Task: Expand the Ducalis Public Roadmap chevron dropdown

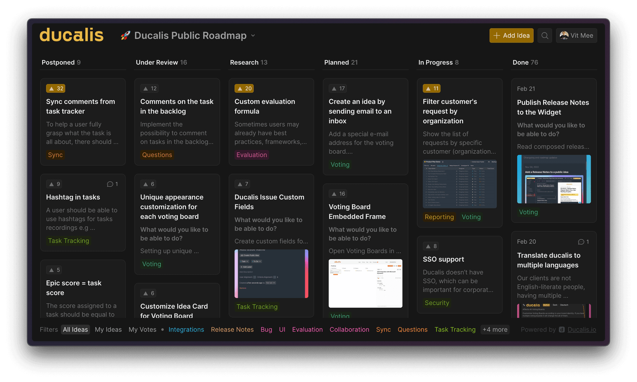Action: (x=253, y=35)
